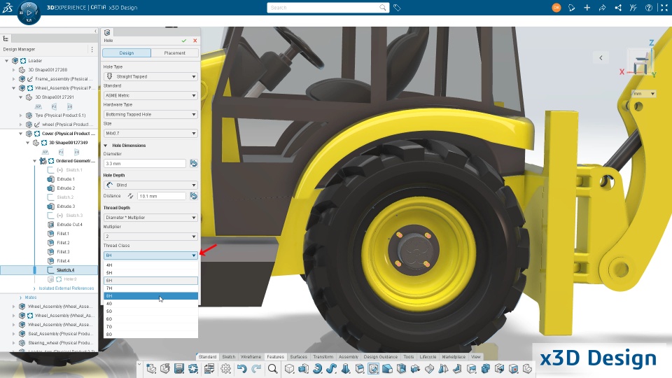Select the Shell feature icon in toolbar

(401, 369)
